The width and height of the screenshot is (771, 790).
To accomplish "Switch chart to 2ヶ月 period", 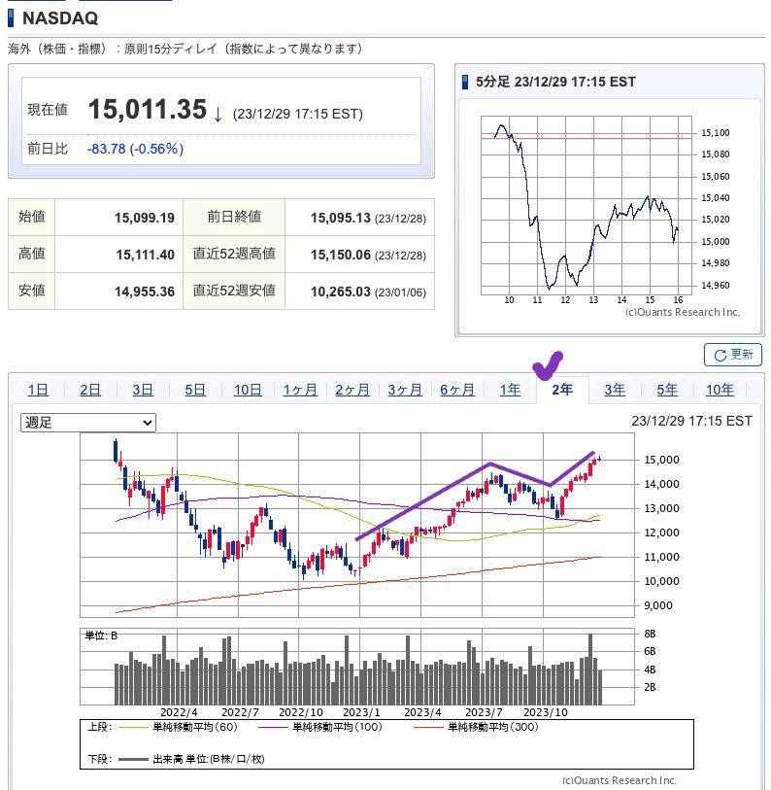I will click(x=352, y=390).
